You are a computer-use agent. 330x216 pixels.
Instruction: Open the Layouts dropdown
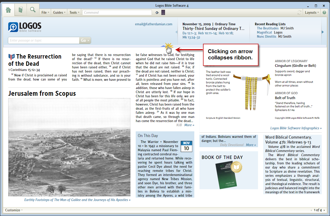click(x=312, y=12)
